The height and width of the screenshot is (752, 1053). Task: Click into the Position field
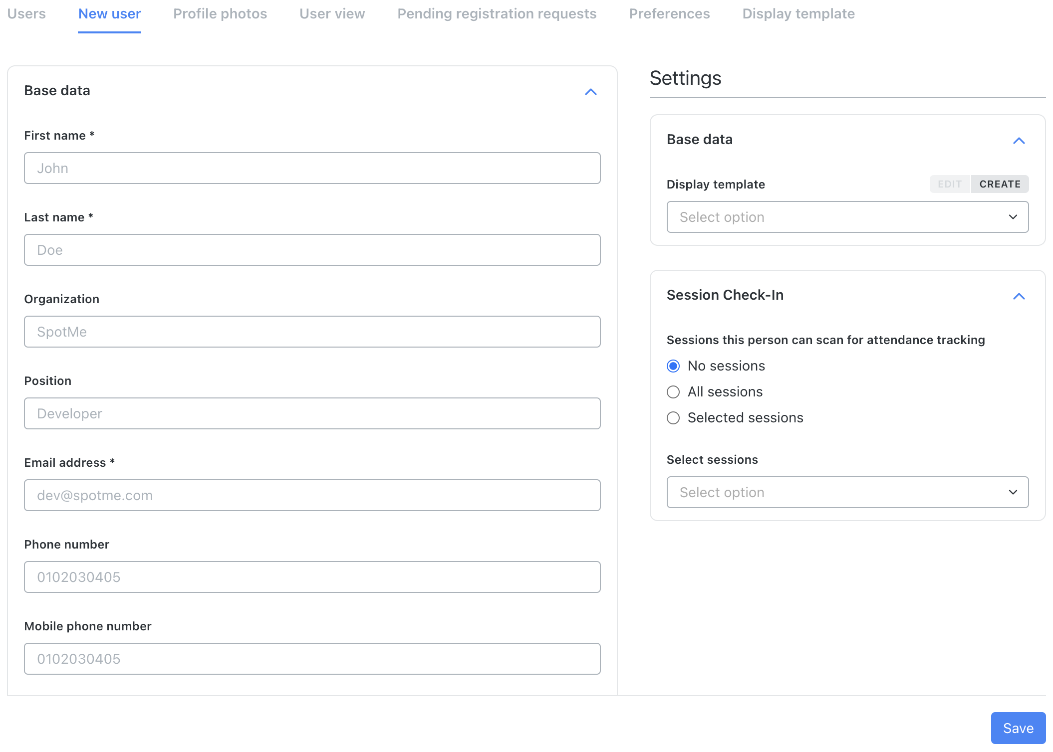[312, 413]
